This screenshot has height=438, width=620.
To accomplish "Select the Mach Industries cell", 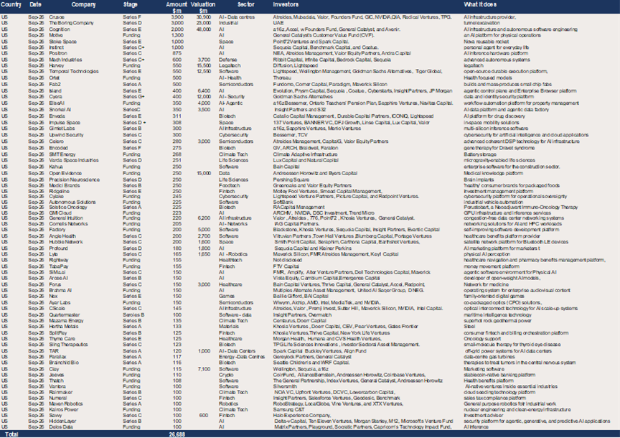I will (x=65, y=60).
